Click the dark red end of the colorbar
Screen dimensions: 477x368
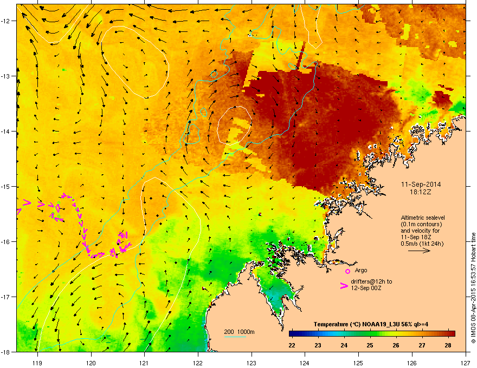coord(453,333)
